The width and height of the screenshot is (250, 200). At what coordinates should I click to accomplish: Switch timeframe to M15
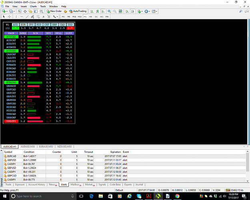74,16
